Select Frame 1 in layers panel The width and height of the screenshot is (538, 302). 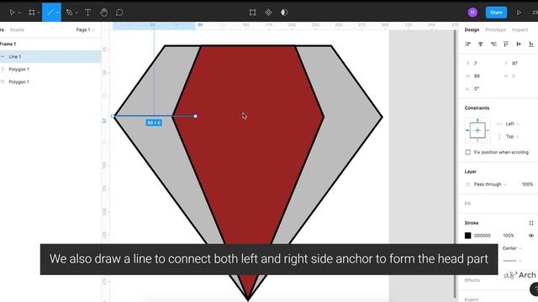pyautogui.click(x=8, y=44)
